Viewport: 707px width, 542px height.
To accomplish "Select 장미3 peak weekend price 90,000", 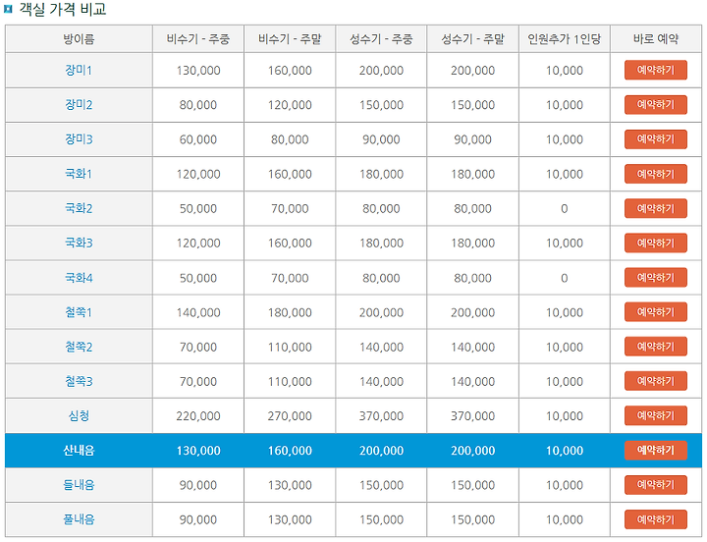I will (473, 139).
